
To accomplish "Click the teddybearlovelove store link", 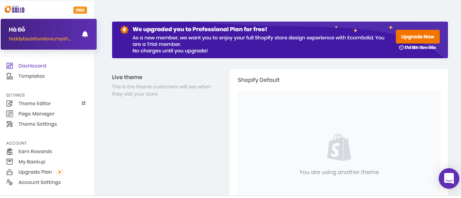I will [40, 39].
